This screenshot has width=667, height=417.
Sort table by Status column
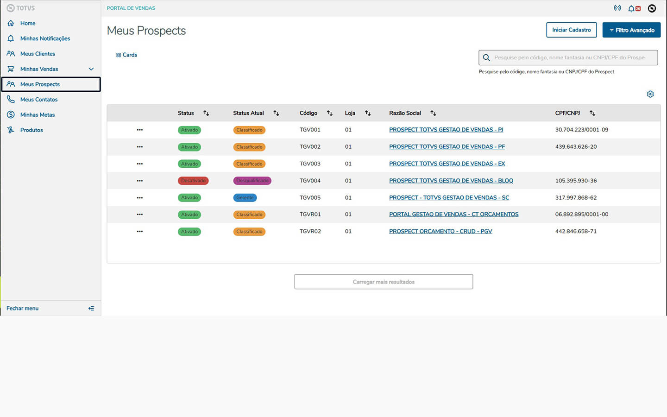206,113
